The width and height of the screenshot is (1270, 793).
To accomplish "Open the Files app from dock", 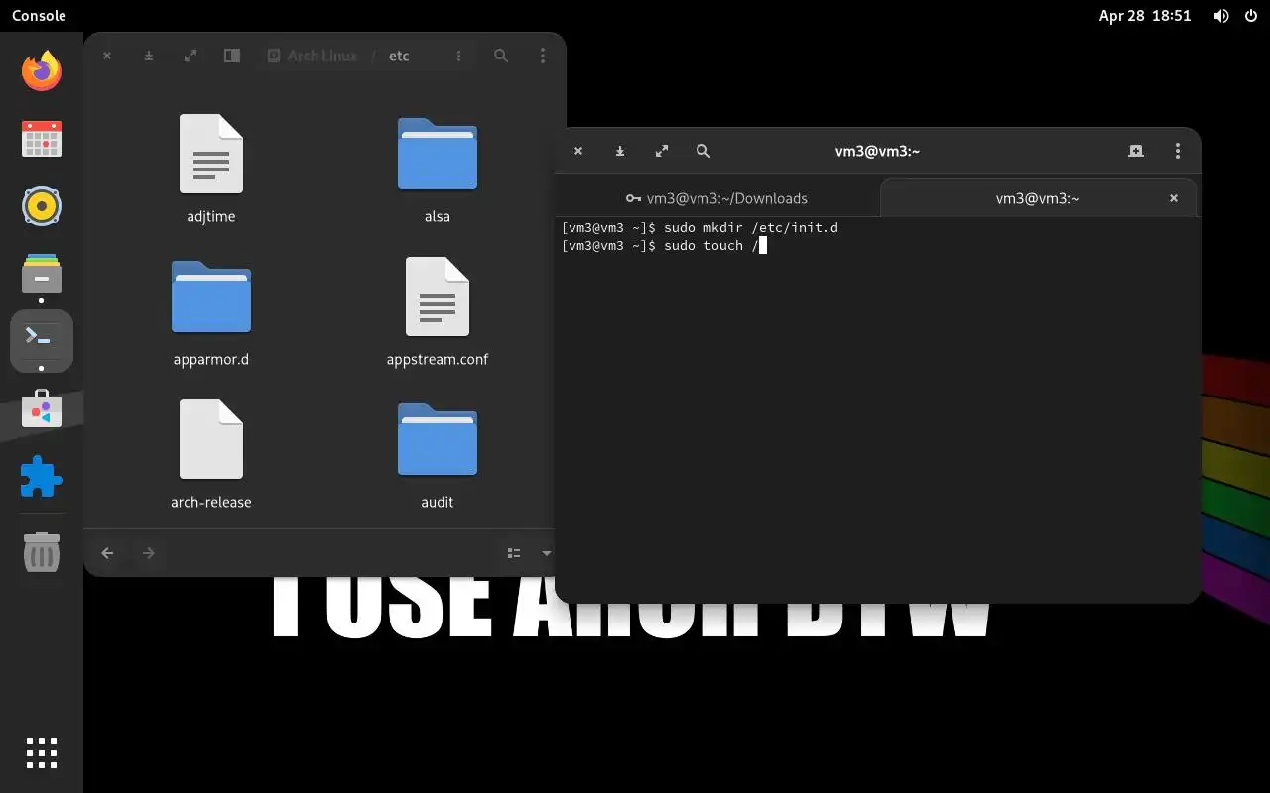I will [x=42, y=274].
